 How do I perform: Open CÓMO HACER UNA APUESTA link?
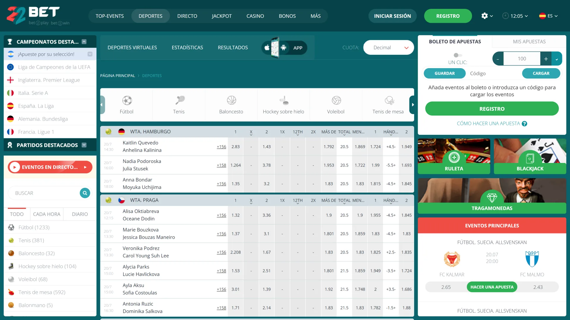click(488, 124)
